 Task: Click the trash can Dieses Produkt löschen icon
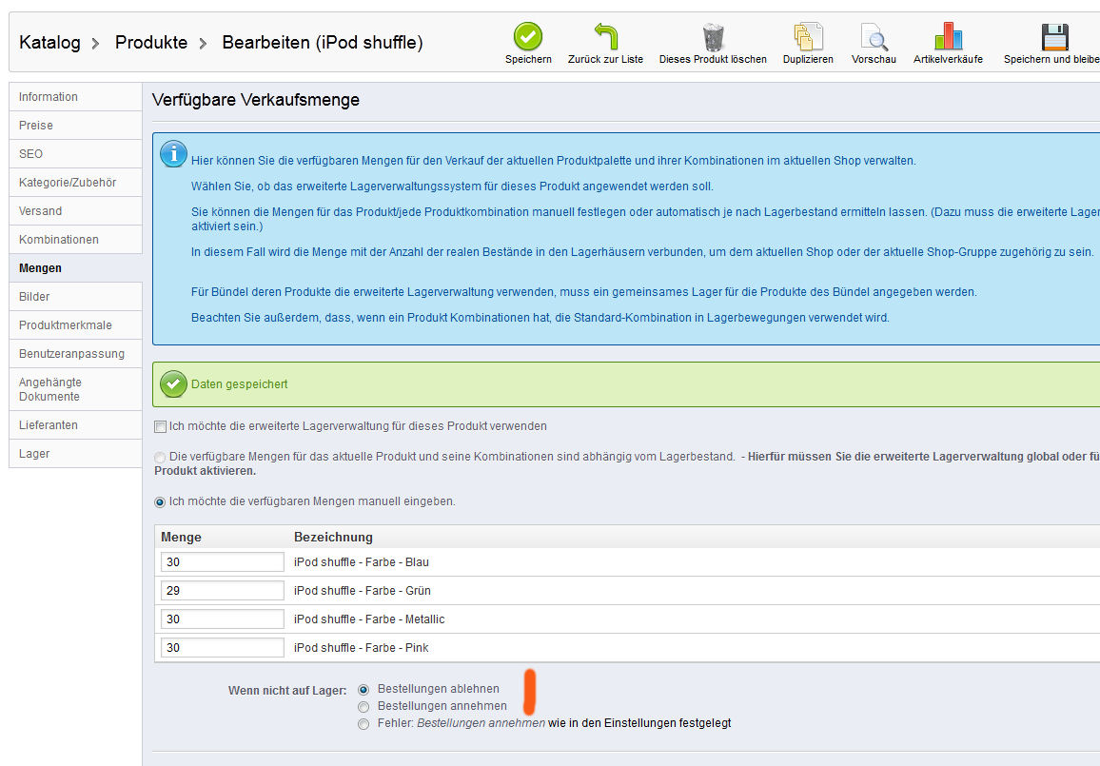point(713,36)
